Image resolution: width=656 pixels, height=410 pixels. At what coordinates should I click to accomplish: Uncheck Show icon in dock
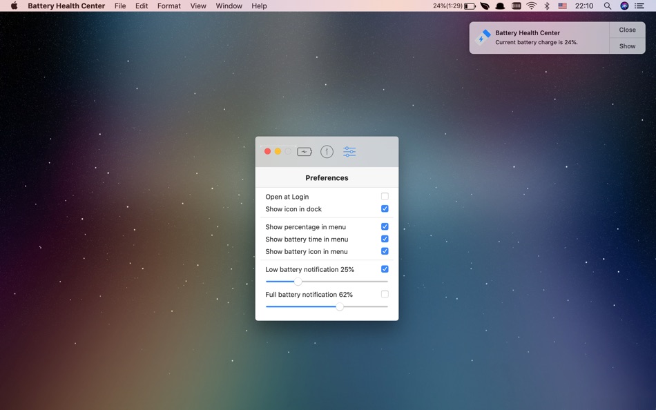(x=385, y=208)
